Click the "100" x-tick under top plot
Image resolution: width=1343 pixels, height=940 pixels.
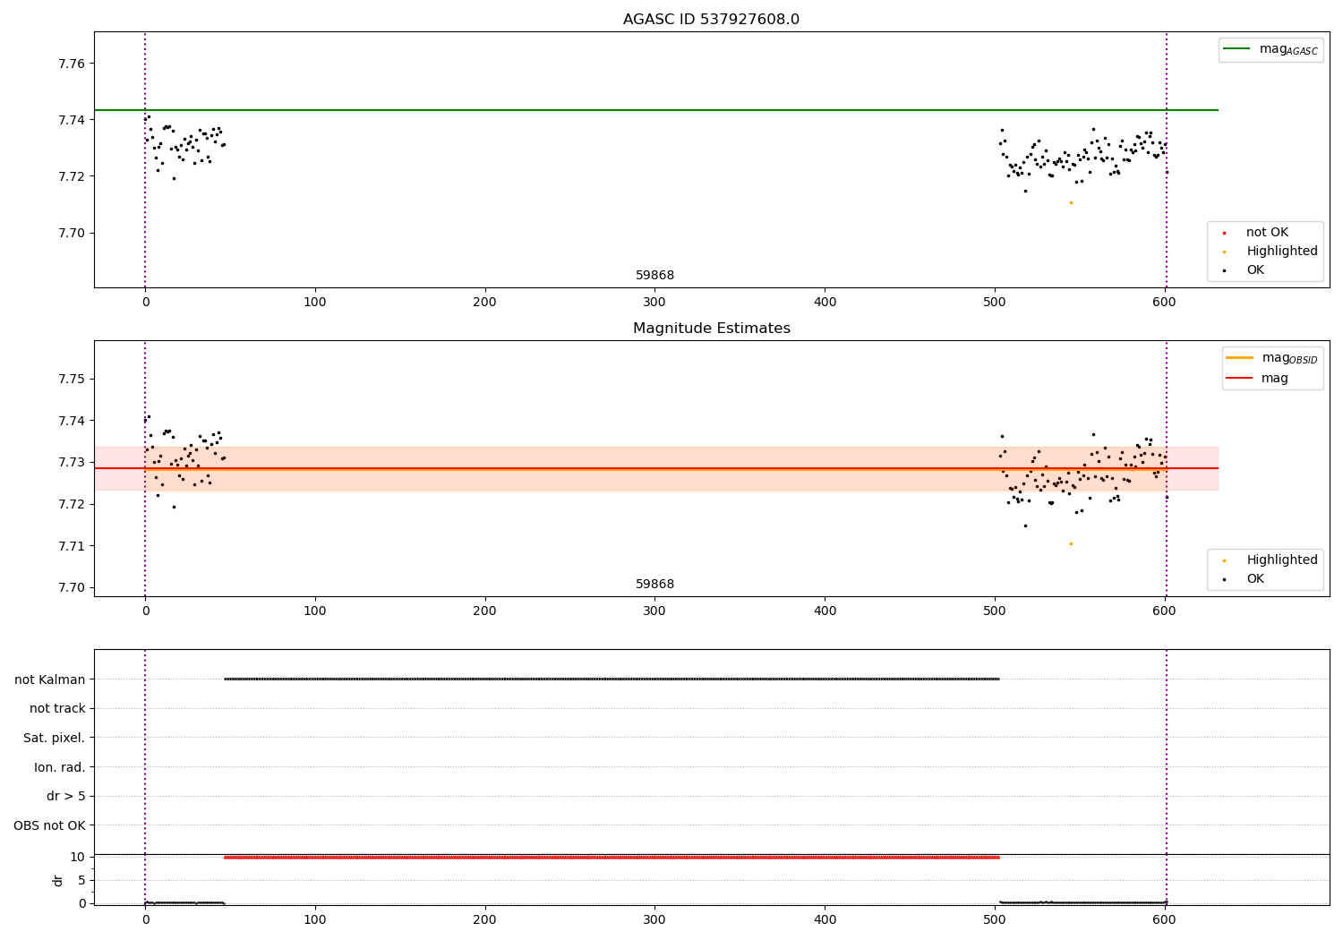tap(315, 303)
